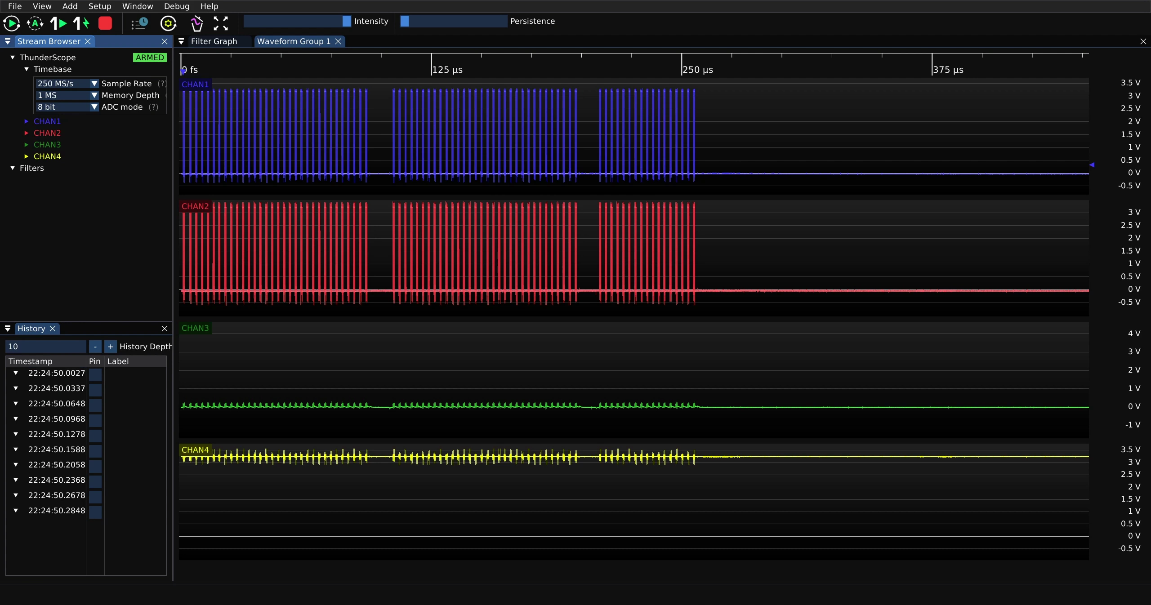
Task: Start auto trigger mode icon
Action: point(35,23)
